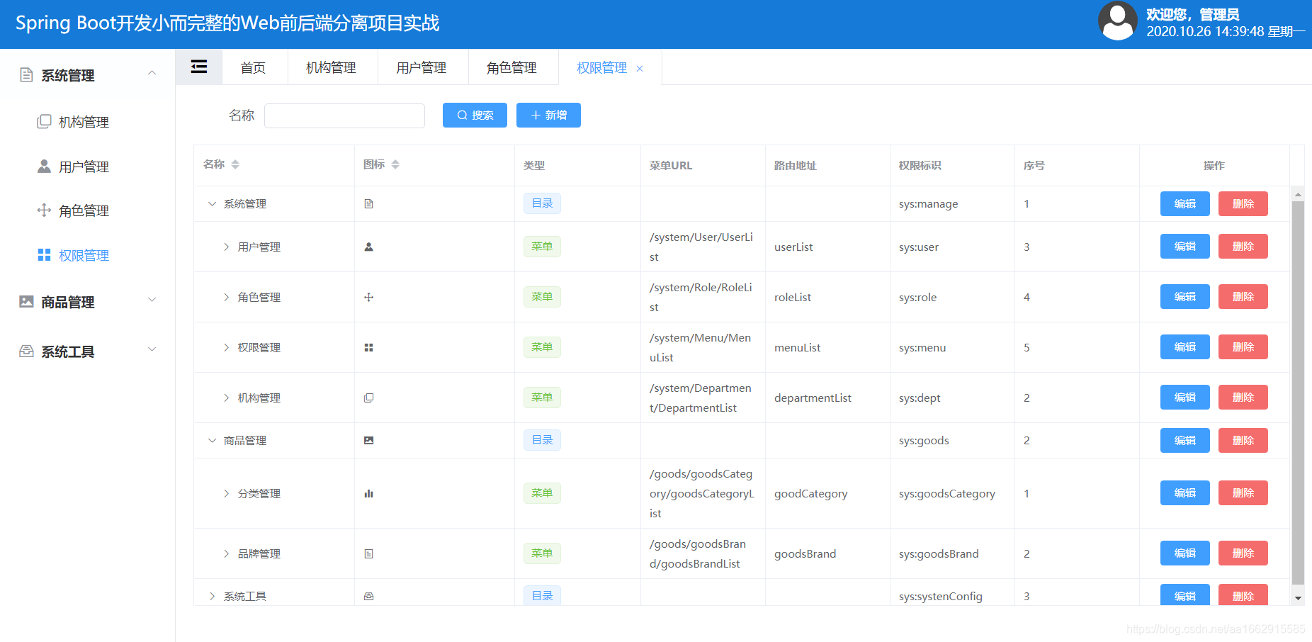Viewport: 1312px width, 642px height.
Task: Click the admin user avatar icon
Action: pos(1118,21)
